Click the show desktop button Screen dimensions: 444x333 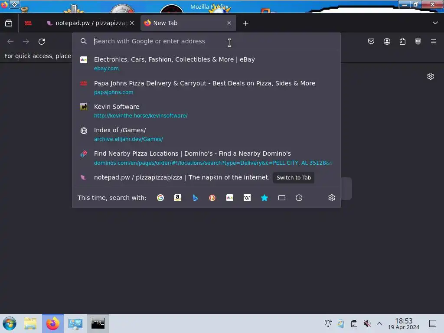[433, 323]
